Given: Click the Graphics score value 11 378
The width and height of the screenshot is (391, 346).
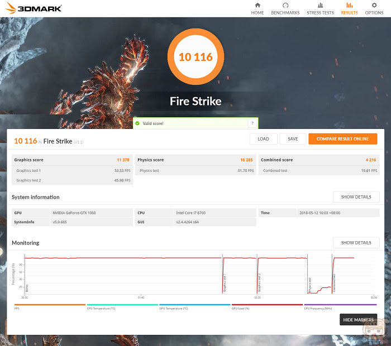Looking at the screenshot, I should [x=123, y=160].
